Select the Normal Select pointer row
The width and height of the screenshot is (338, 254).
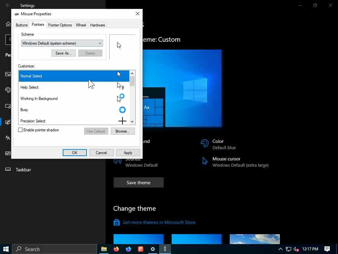[74, 76]
